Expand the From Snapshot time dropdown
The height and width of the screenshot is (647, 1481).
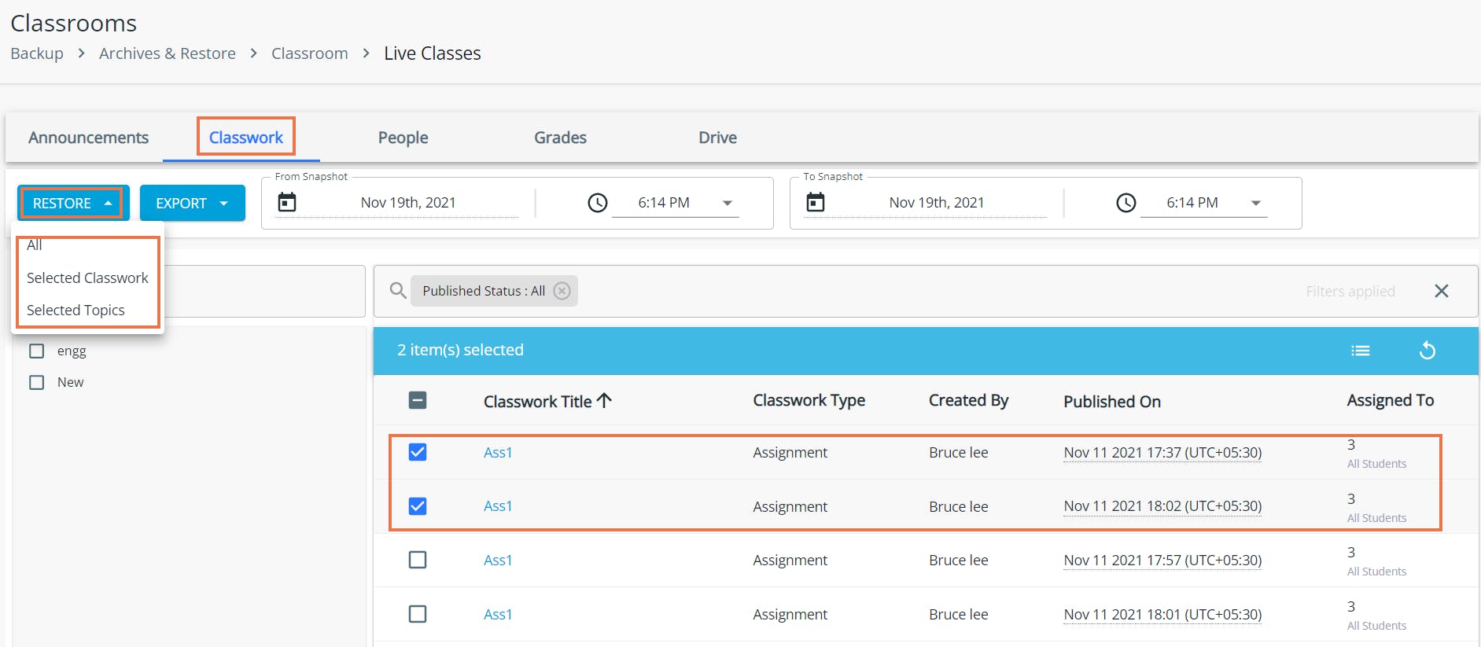728,203
